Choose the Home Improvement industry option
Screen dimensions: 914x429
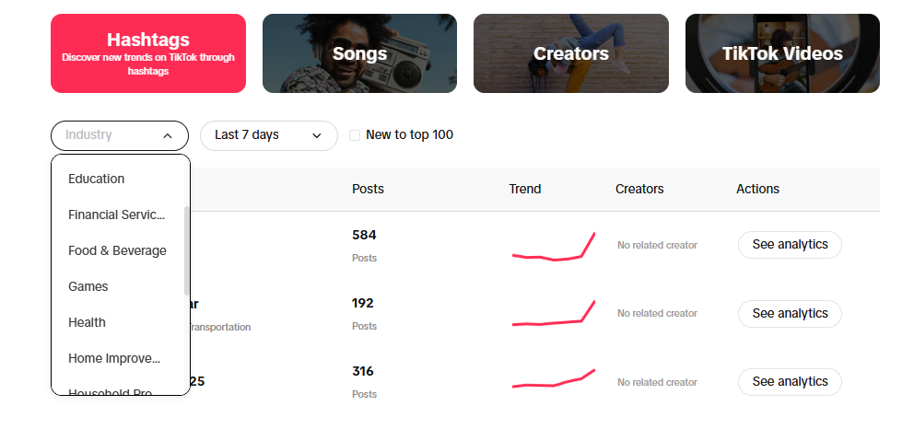pos(114,358)
